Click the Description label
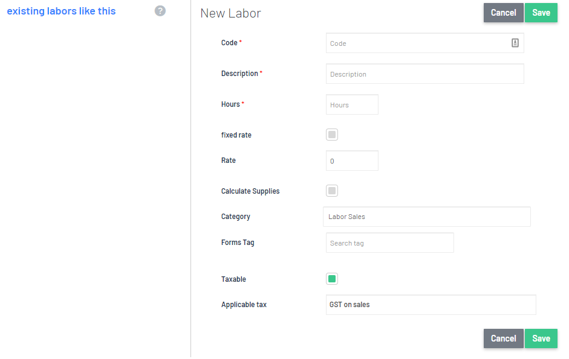 point(239,74)
